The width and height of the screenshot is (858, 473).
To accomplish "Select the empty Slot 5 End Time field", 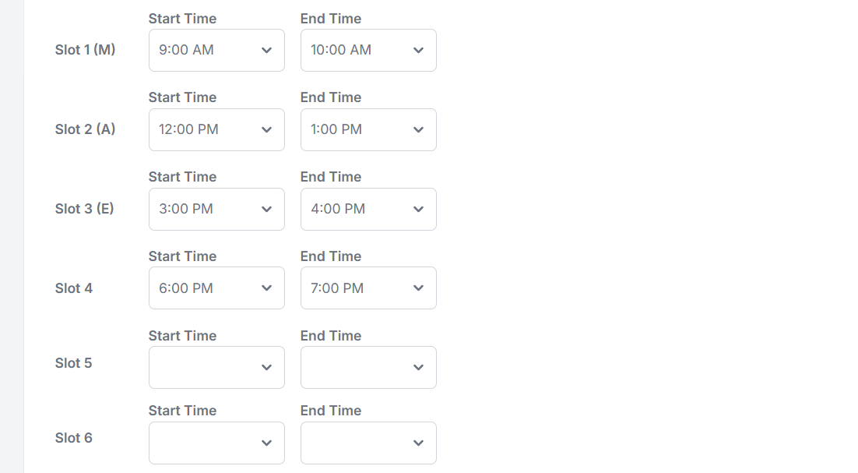I will coord(367,368).
